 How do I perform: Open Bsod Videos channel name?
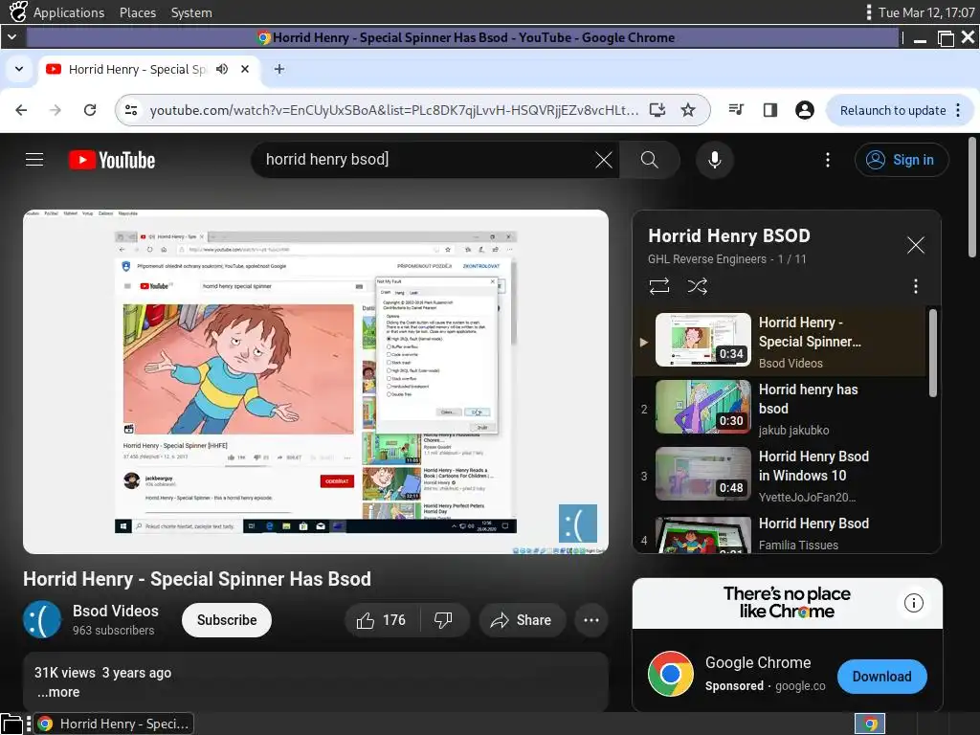point(116,611)
